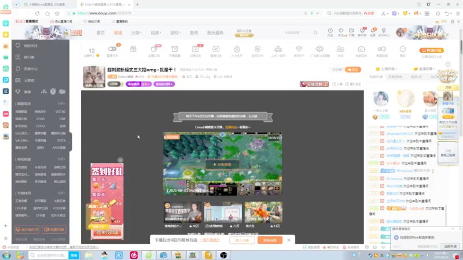Click the orange link in the bottom fan prompt
The width and height of the screenshot is (463, 260).
210,240
